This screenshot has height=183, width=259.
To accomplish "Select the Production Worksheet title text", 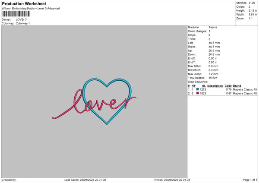I will (x=24, y=3).
